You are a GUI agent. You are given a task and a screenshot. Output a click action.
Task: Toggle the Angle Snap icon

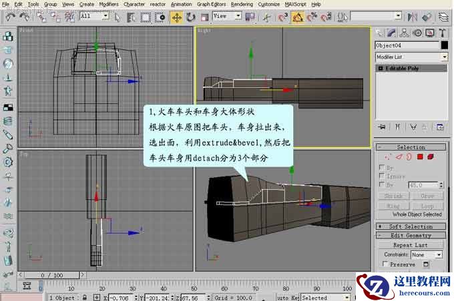coord(297,17)
